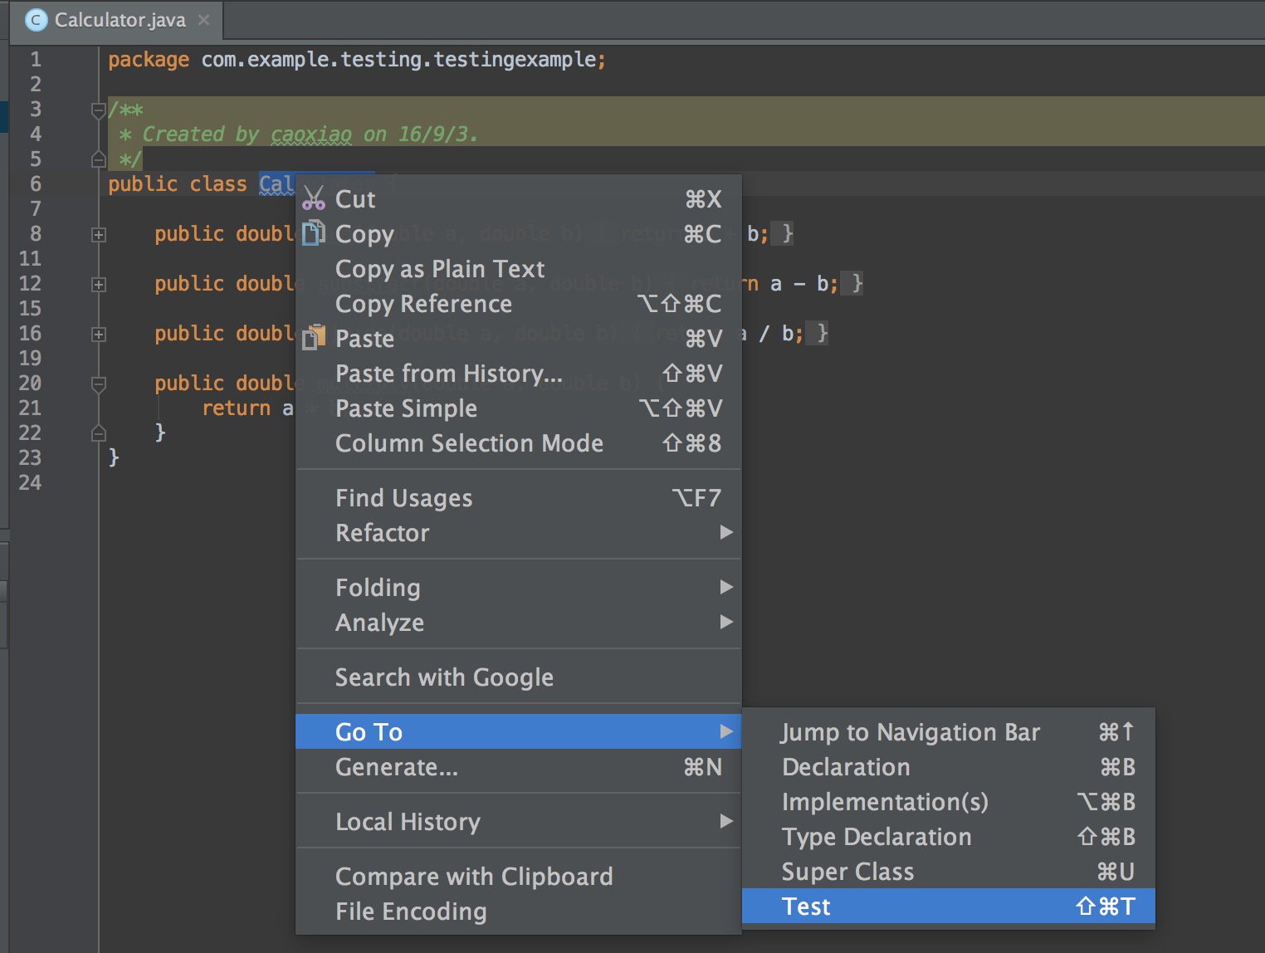Open the Analyze submenu

coord(518,623)
